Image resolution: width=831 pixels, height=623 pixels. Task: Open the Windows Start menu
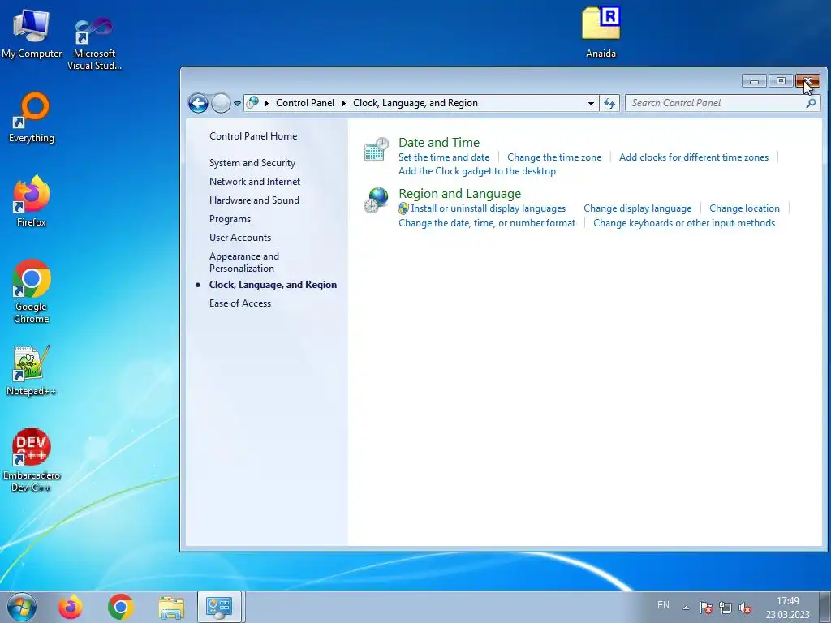22,607
